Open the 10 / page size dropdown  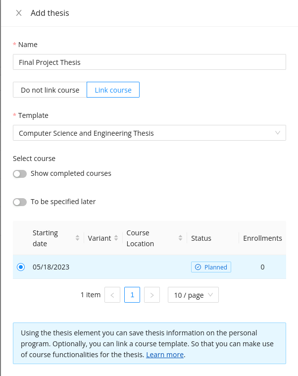pos(193,295)
